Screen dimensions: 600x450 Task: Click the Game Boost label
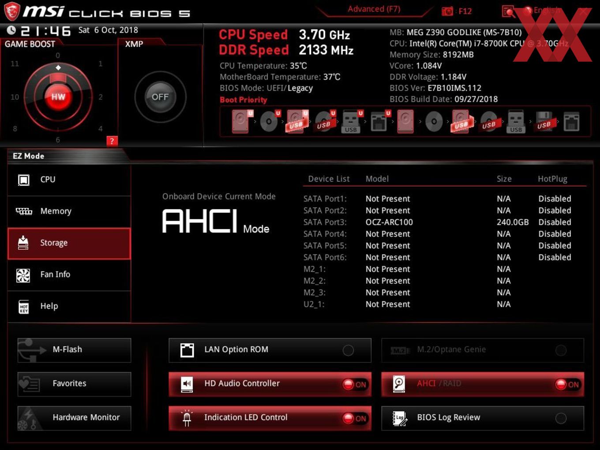(x=30, y=44)
